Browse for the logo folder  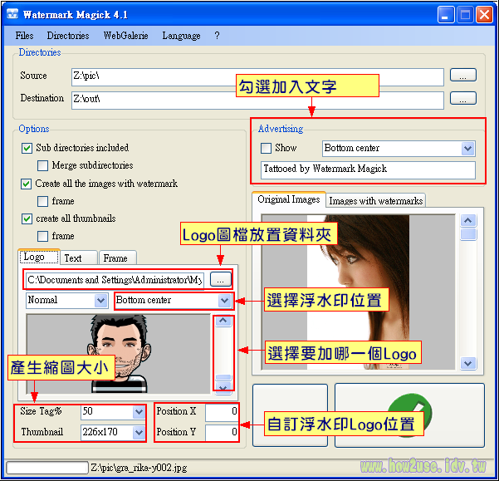[x=221, y=279]
